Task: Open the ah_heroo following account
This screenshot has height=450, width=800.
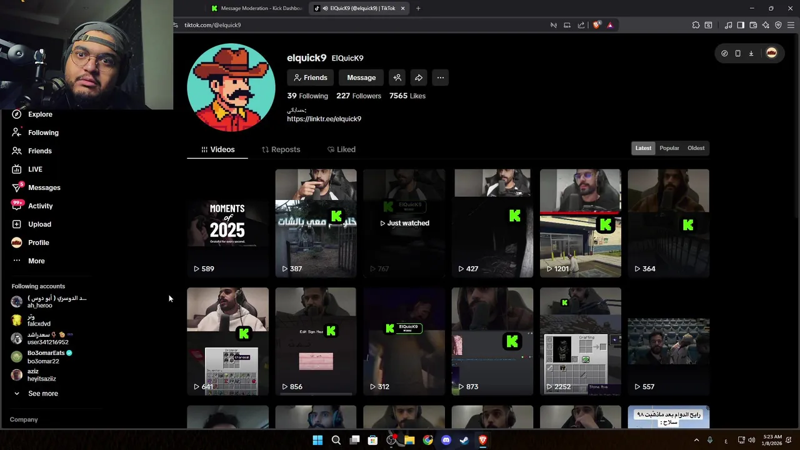Action: [x=50, y=302]
